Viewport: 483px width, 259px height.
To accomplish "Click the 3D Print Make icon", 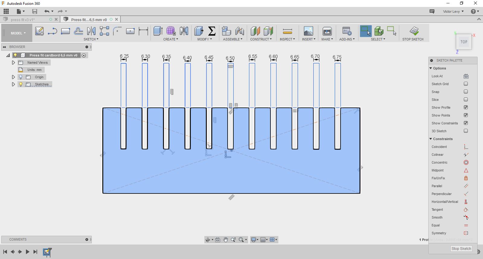I will 327,31.
